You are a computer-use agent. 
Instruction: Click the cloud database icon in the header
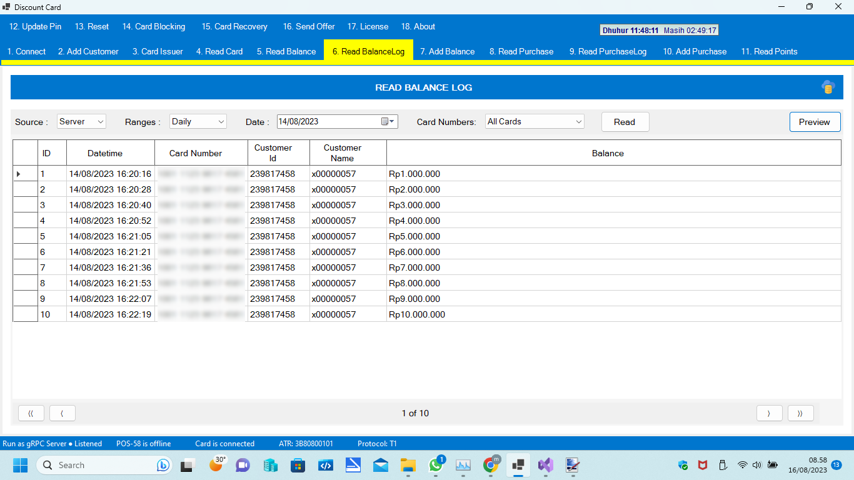[828, 87]
